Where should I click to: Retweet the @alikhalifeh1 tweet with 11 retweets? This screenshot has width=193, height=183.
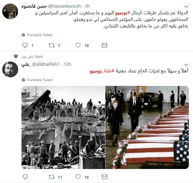52,177
